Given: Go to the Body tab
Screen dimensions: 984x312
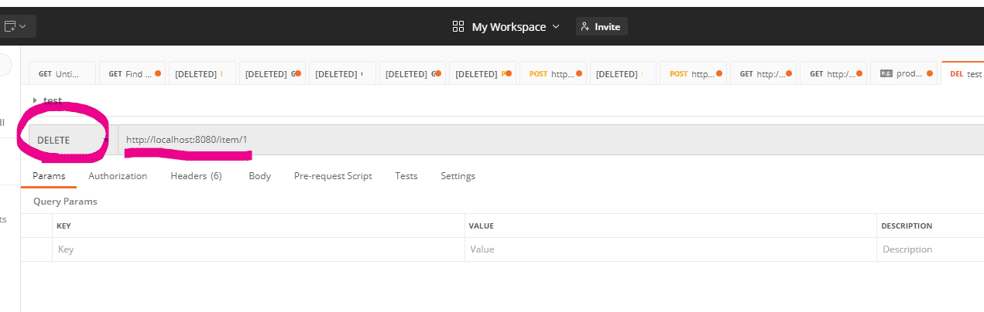Looking at the screenshot, I should 259,176.
